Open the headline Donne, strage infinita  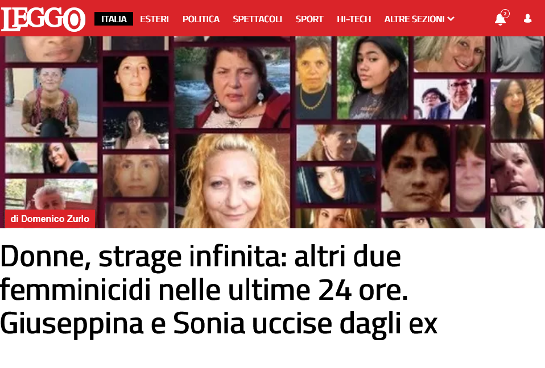coord(218,290)
